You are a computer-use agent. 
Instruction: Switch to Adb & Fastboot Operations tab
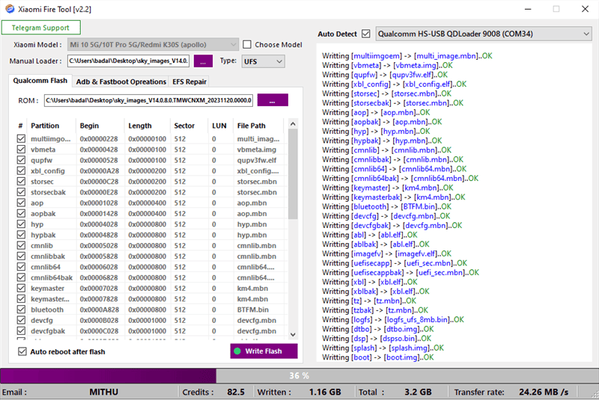tap(121, 81)
